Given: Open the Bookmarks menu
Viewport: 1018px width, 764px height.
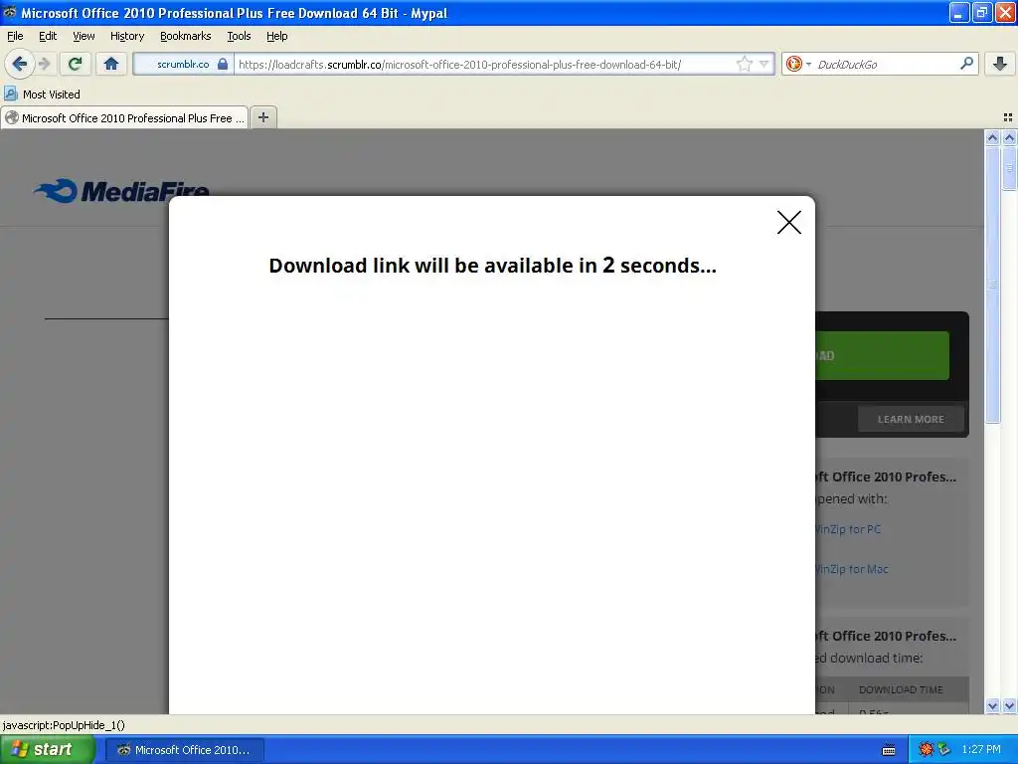Looking at the screenshot, I should tap(185, 36).
